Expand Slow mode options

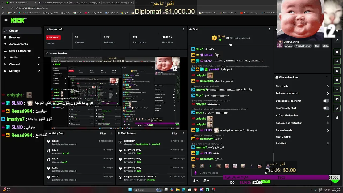click(x=328, y=86)
